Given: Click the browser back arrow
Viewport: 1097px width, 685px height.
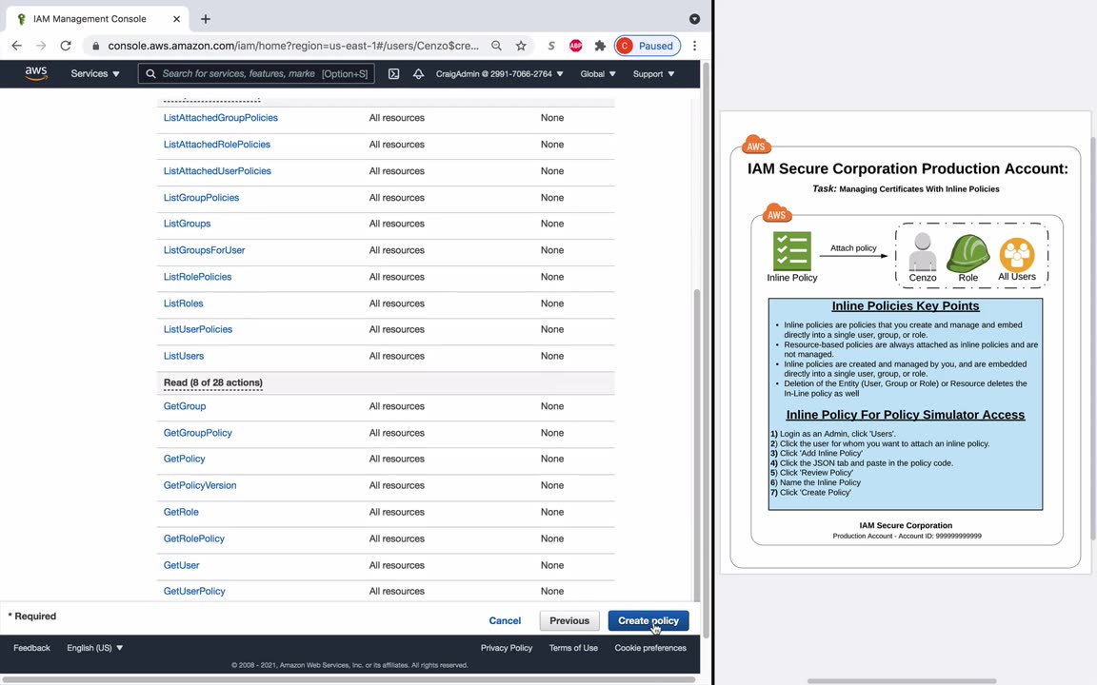Looking at the screenshot, I should (x=17, y=46).
